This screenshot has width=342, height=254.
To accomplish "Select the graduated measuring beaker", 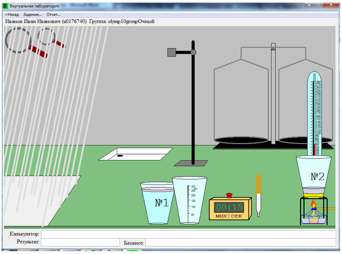I will click(190, 200).
